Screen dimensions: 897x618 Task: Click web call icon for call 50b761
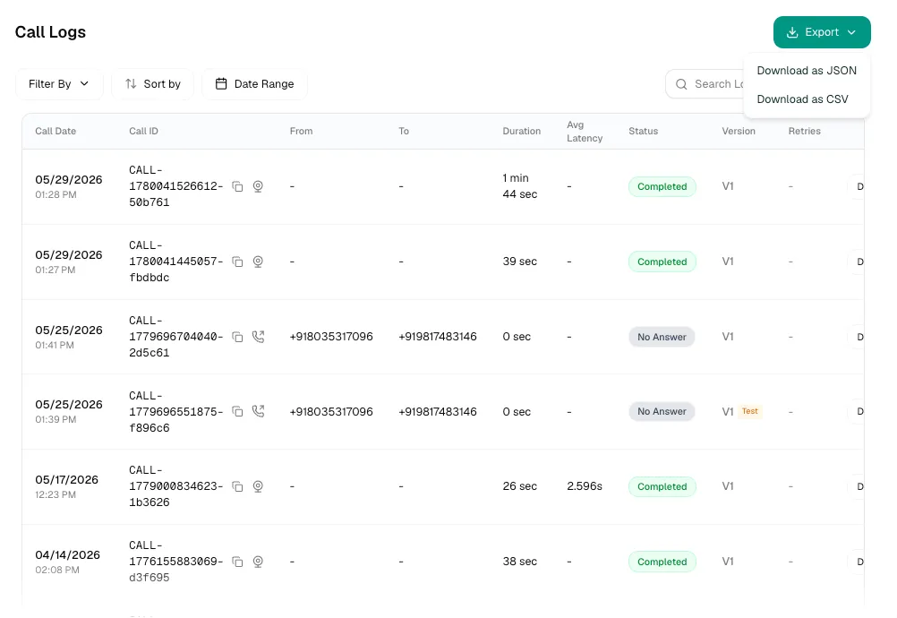258,186
